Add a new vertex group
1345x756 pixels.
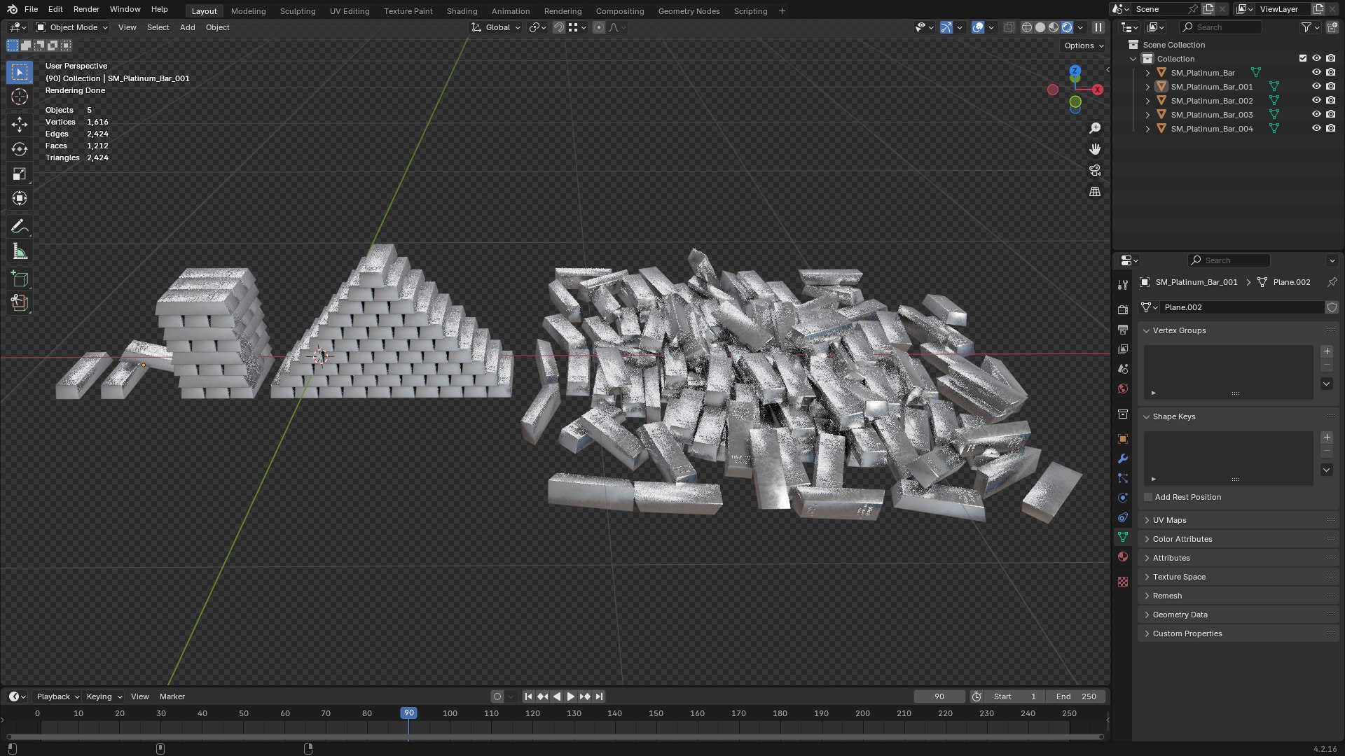(x=1326, y=351)
